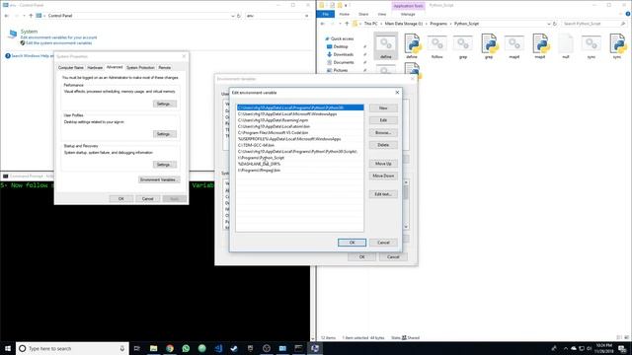Open Control Panel recent locations dropdown
The width and height of the screenshot is (632, 355).
coord(24,16)
